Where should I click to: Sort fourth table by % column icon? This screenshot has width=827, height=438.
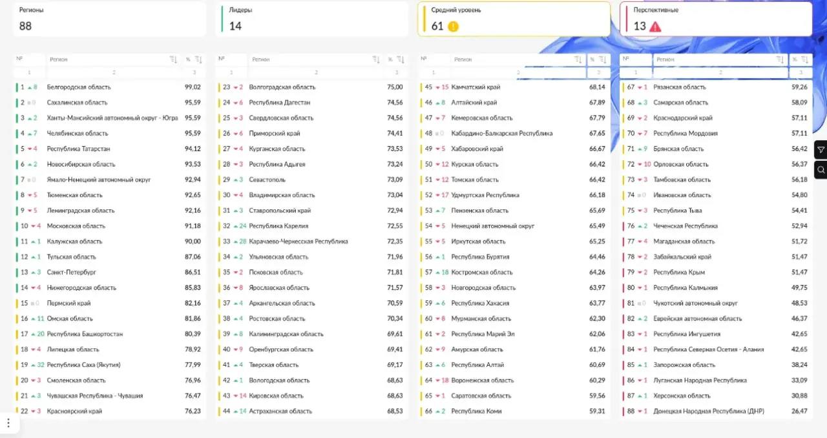tap(804, 59)
